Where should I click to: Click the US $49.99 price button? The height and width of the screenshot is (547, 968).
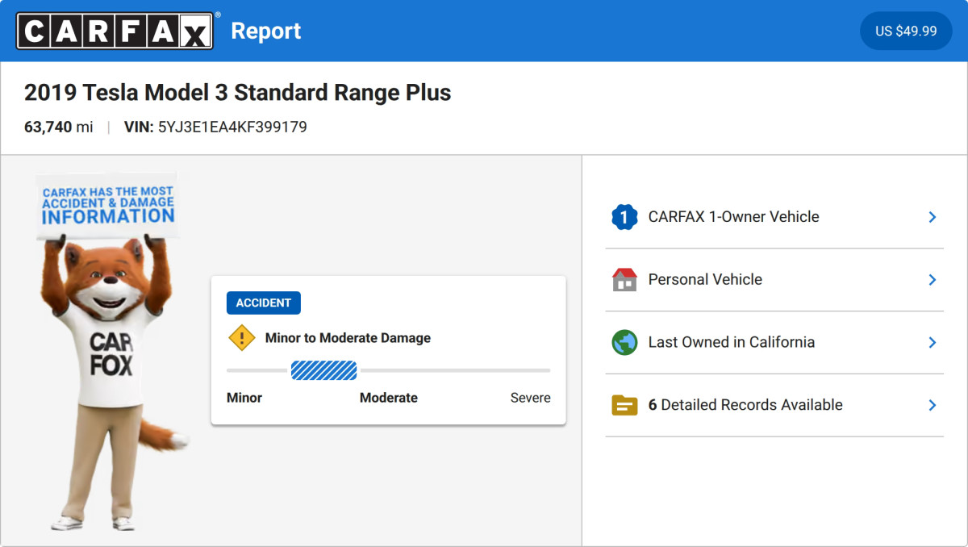click(906, 31)
